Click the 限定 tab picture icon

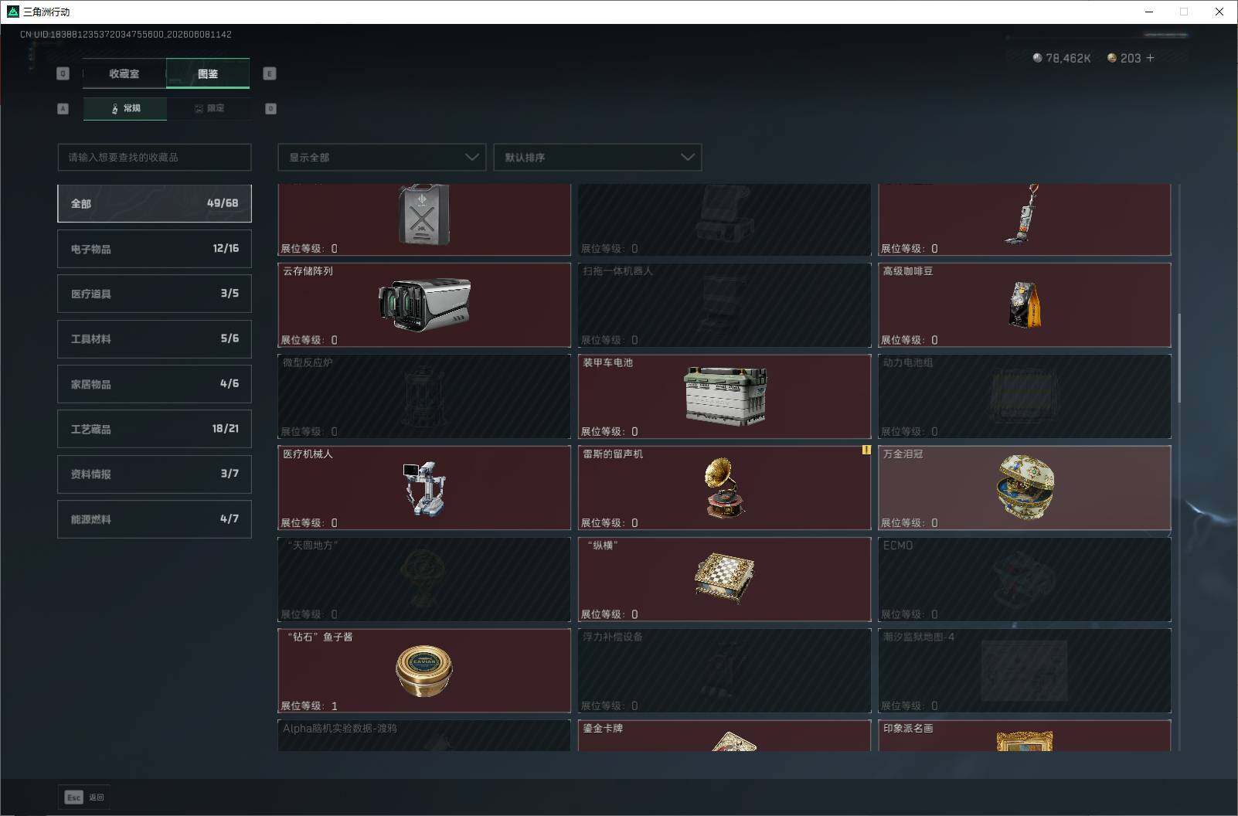pos(199,109)
